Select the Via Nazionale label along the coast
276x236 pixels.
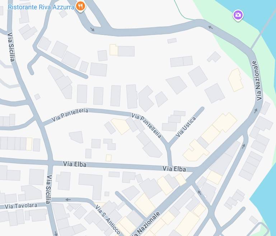click(257, 81)
